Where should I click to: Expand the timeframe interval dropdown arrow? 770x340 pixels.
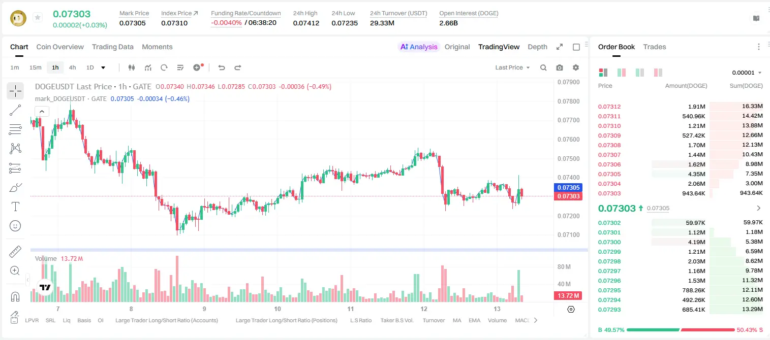103,67
